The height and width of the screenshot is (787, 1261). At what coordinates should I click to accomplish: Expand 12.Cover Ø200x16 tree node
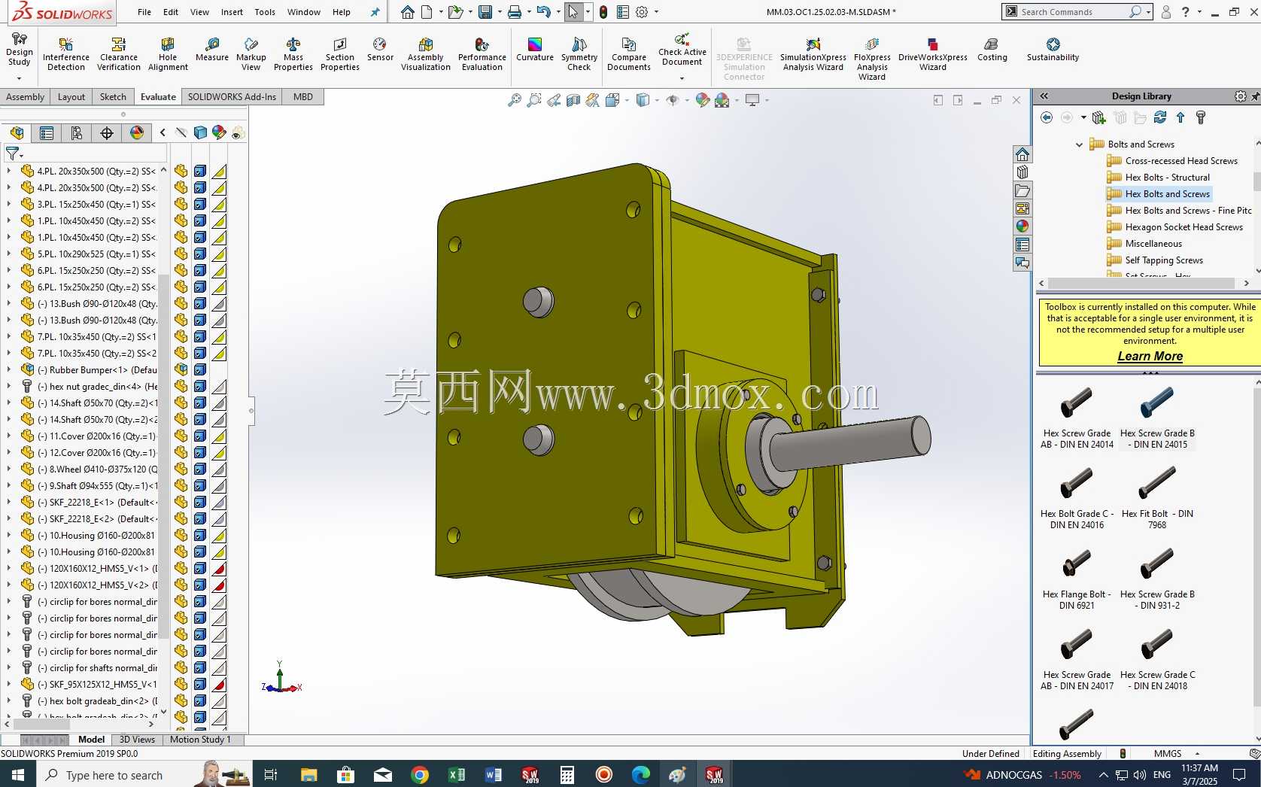(x=8, y=452)
